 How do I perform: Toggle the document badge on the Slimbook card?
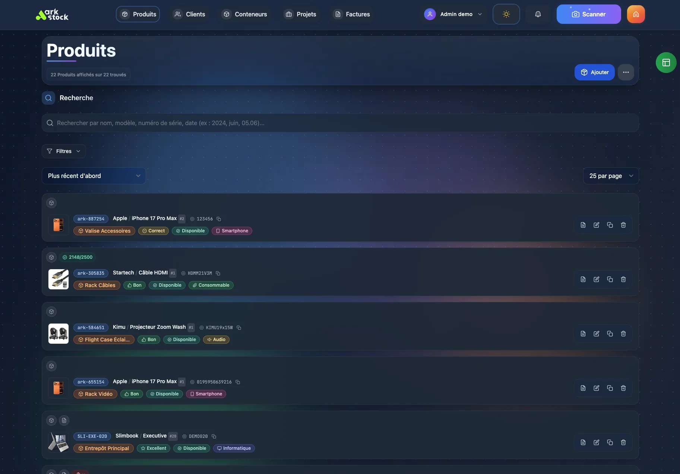tap(64, 420)
